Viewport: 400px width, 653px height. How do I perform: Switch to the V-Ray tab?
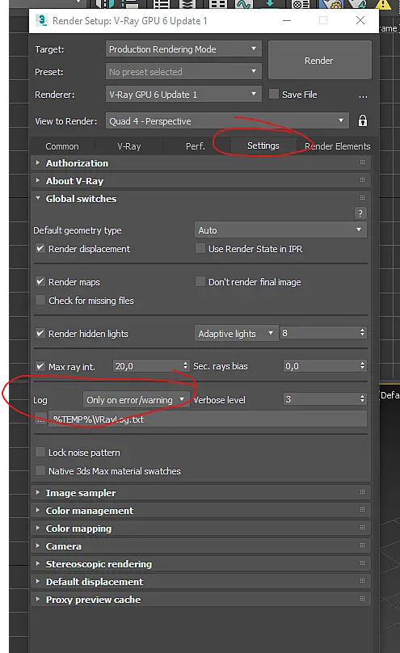[129, 146]
